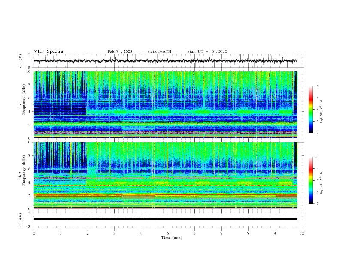Click the log(PSD) label beside ch.2 color scale
The width and height of the screenshot is (340, 262).
click(321, 182)
